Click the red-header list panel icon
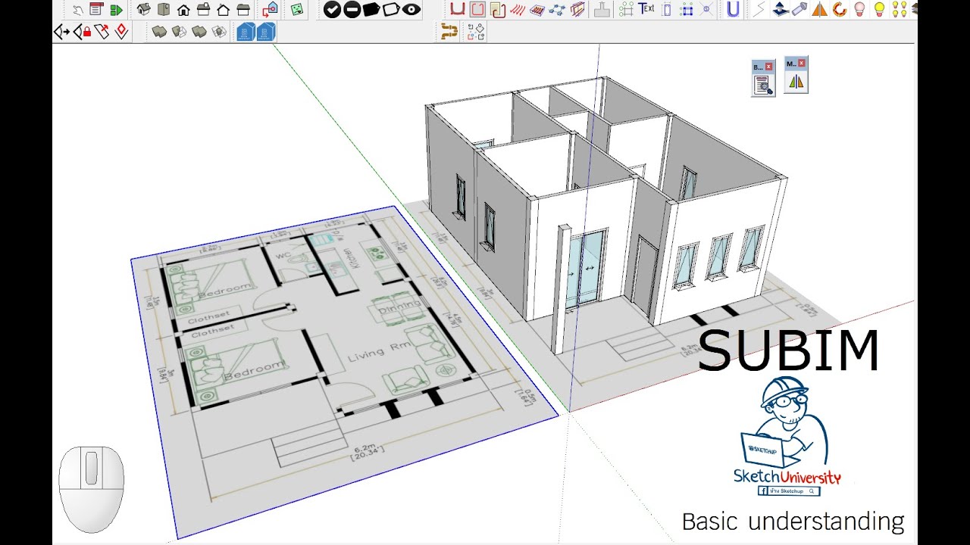Screen dimensions: 970x545 [96, 10]
